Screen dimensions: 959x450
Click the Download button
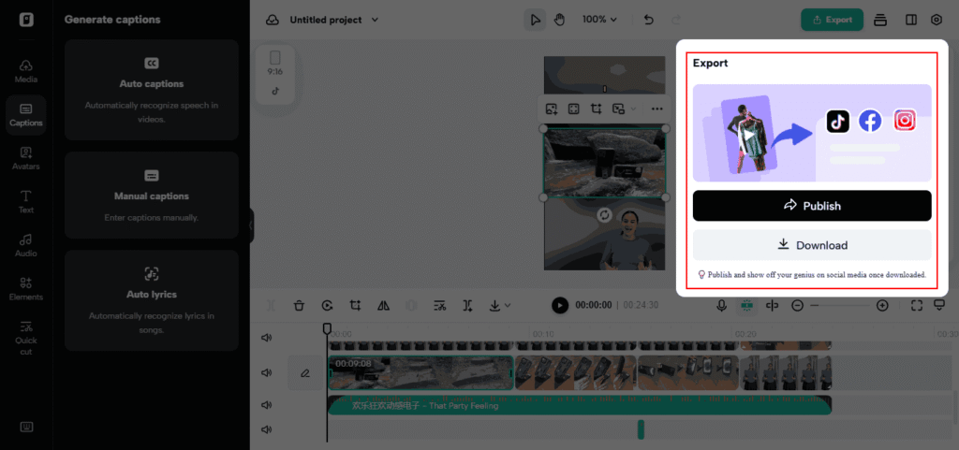pos(812,245)
